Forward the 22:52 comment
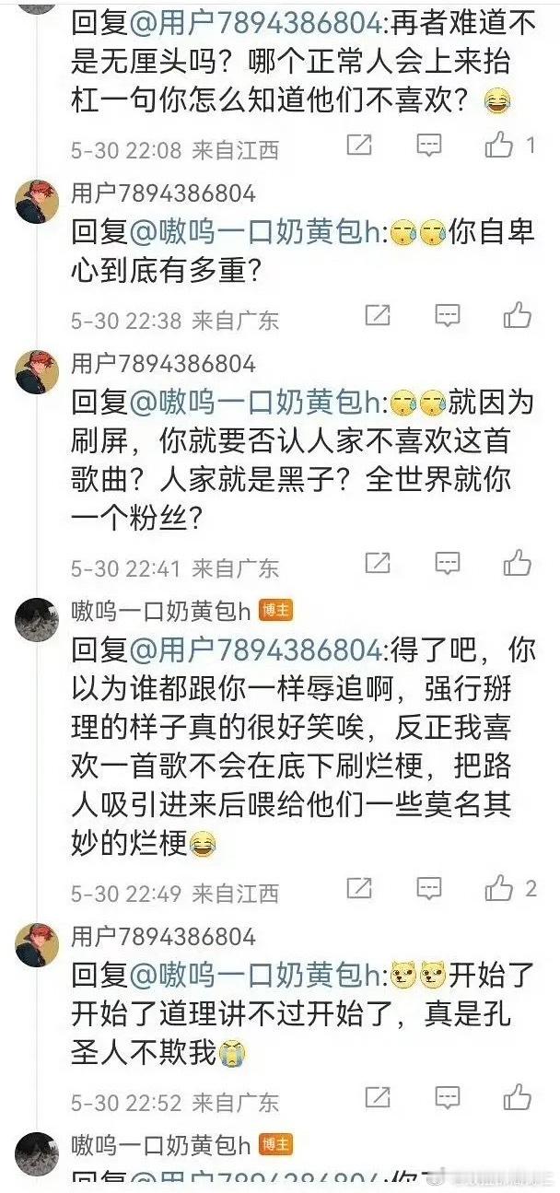 click(x=378, y=1097)
